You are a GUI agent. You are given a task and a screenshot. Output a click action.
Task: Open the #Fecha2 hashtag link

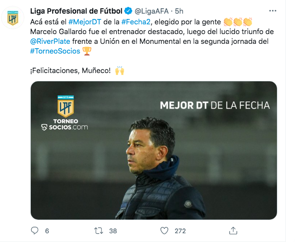pos(136,22)
